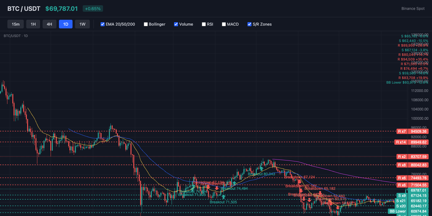Tick the MACD checkbox
The image size is (432, 216).
coord(224,24)
